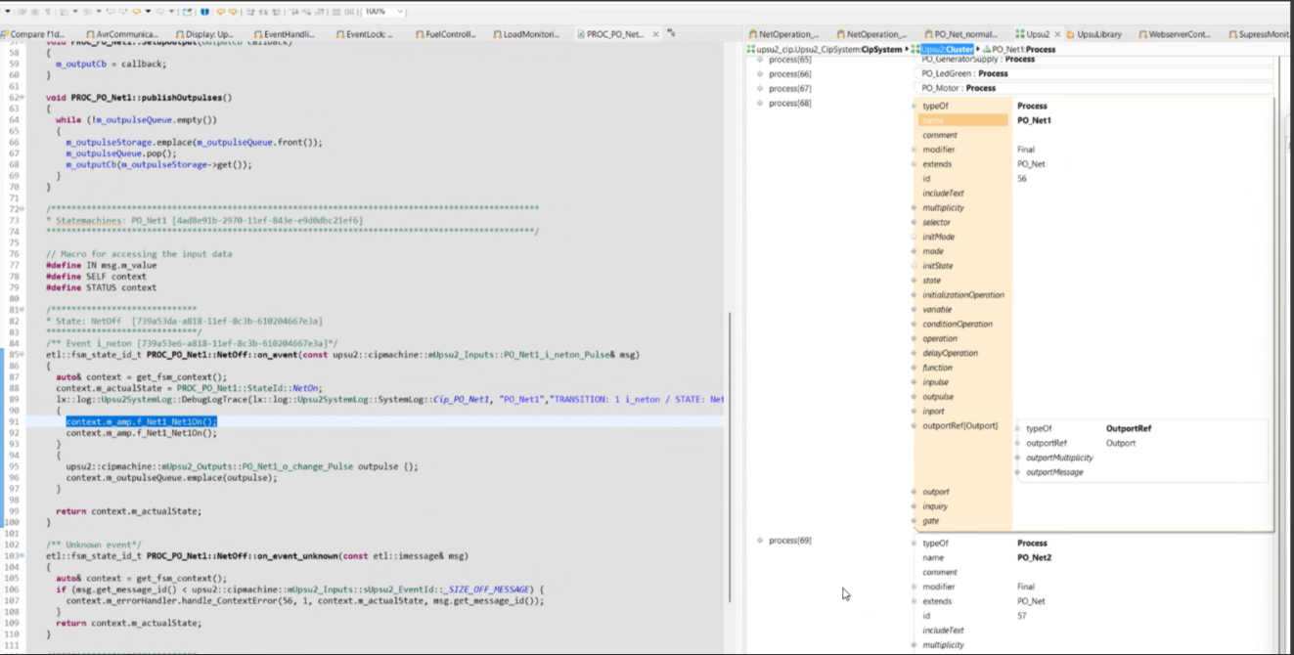Click the PO_Net1 Process breadcrumb icon
The image size is (1294, 655).
pos(987,49)
